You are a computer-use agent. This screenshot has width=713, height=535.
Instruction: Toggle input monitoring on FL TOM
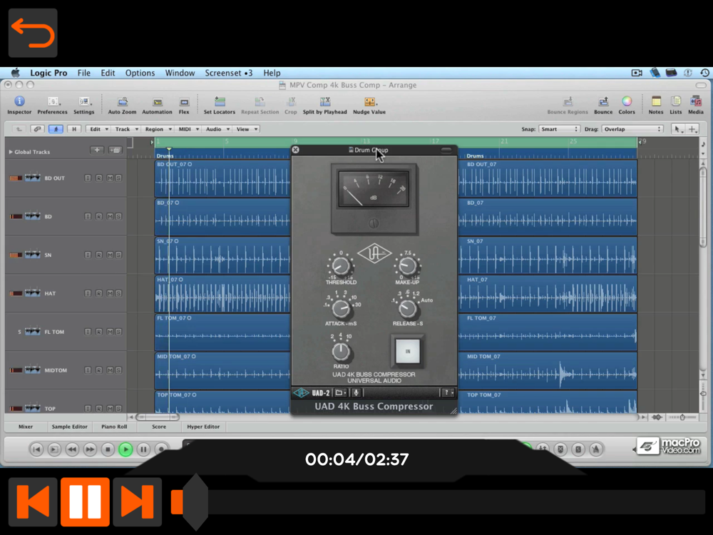tap(88, 332)
